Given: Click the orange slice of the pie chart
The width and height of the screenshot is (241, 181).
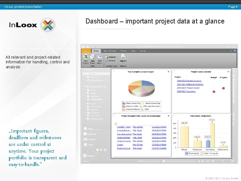Looking at the screenshot, I should pyautogui.click(x=133, y=88).
